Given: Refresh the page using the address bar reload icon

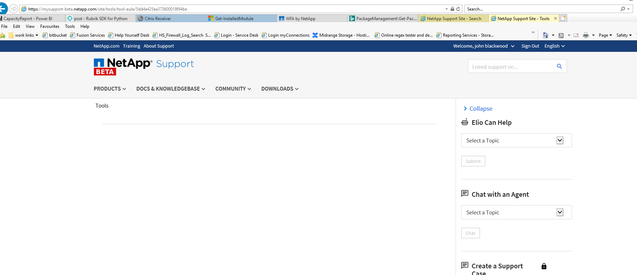Looking at the screenshot, I should tap(458, 9).
